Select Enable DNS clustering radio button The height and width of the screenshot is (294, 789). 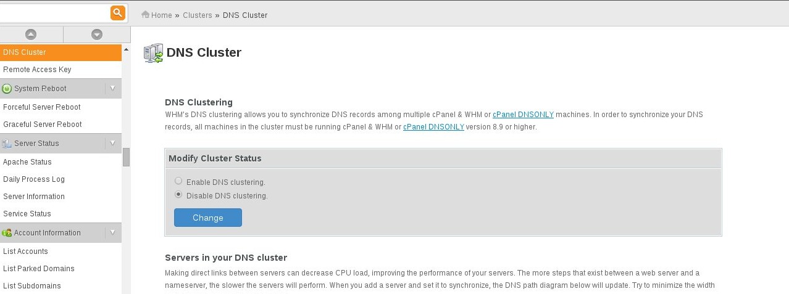coord(178,181)
